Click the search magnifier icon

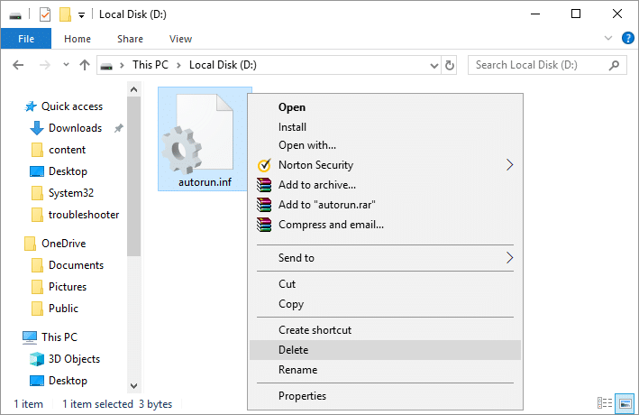(616, 65)
